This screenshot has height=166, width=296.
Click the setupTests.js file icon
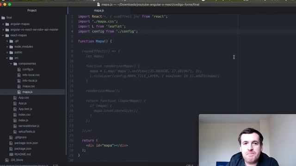point(15,131)
